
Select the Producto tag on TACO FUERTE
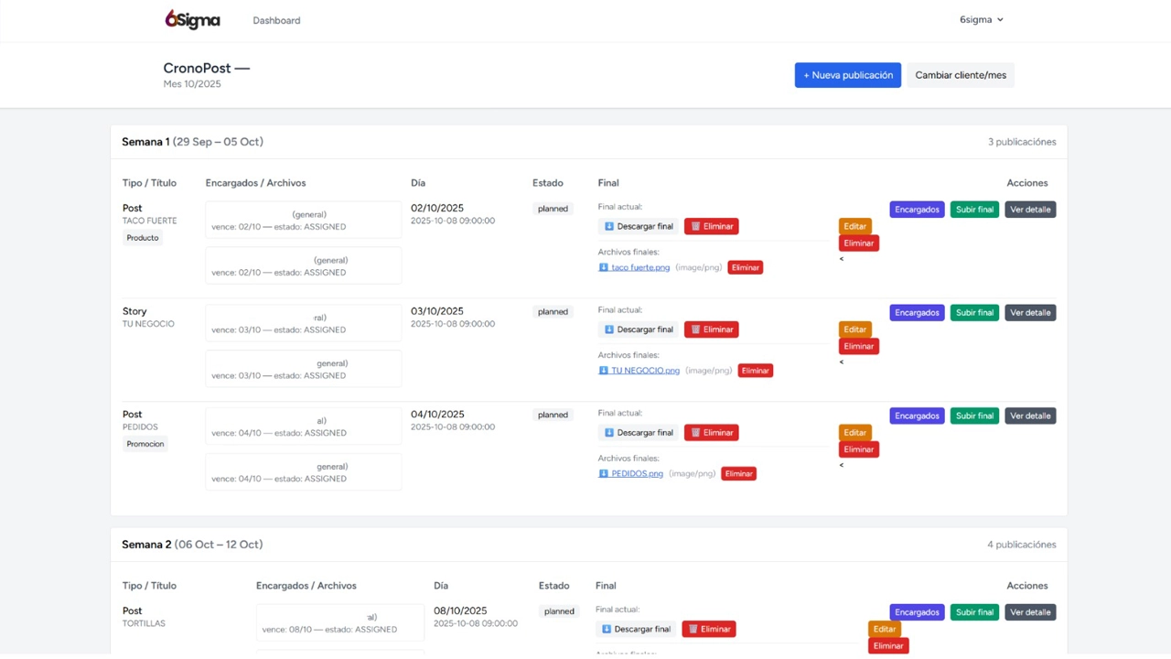pyautogui.click(x=143, y=238)
